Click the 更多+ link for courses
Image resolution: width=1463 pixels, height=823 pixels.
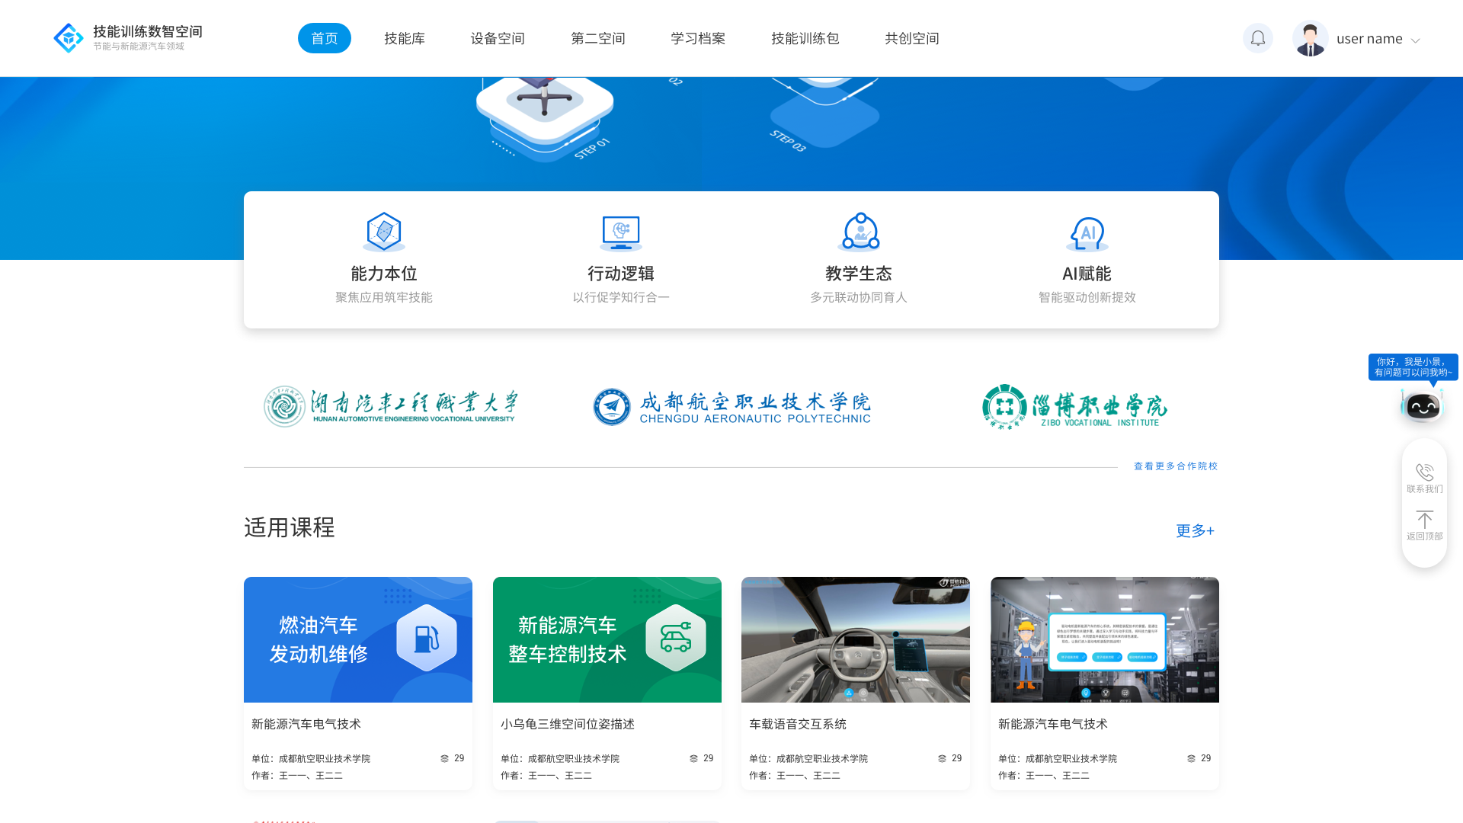pos(1195,530)
